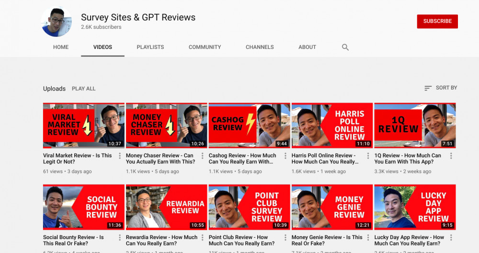Open options menu for Cashog Review

pyautogui.click(x=285, y=156)
